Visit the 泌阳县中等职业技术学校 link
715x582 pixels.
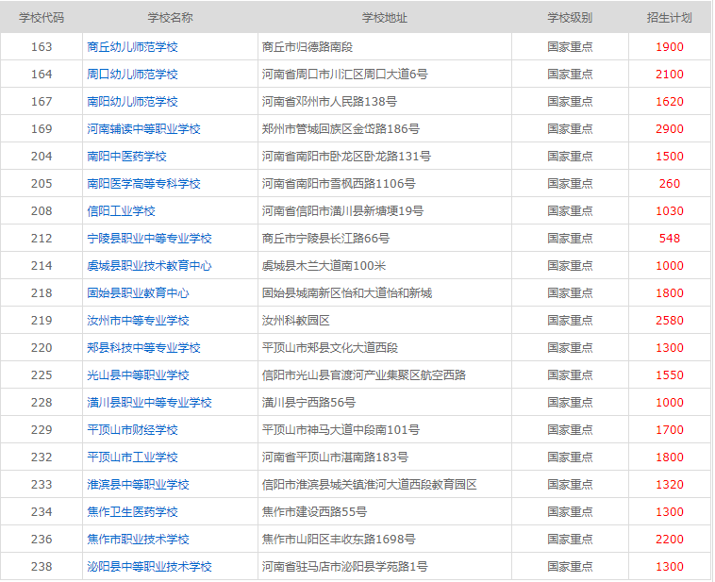pyautogui.click(x=149, y=566)
